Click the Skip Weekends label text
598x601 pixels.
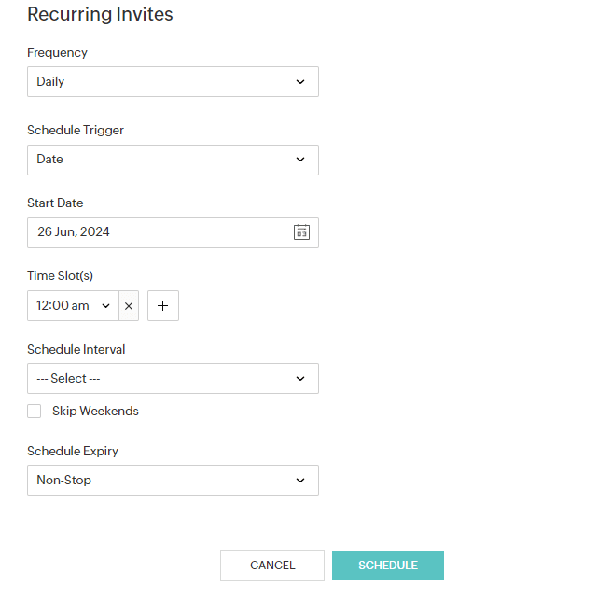click(x=95, y=412)
